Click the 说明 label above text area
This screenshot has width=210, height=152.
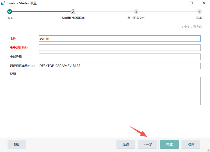point(13,74)
